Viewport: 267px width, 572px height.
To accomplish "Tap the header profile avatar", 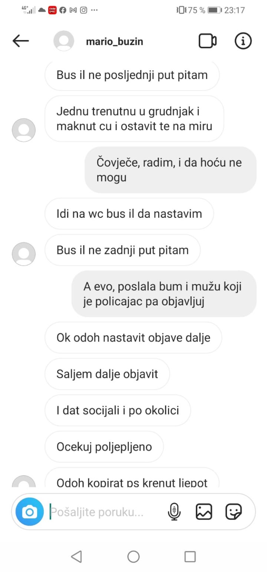I will 64,41.
